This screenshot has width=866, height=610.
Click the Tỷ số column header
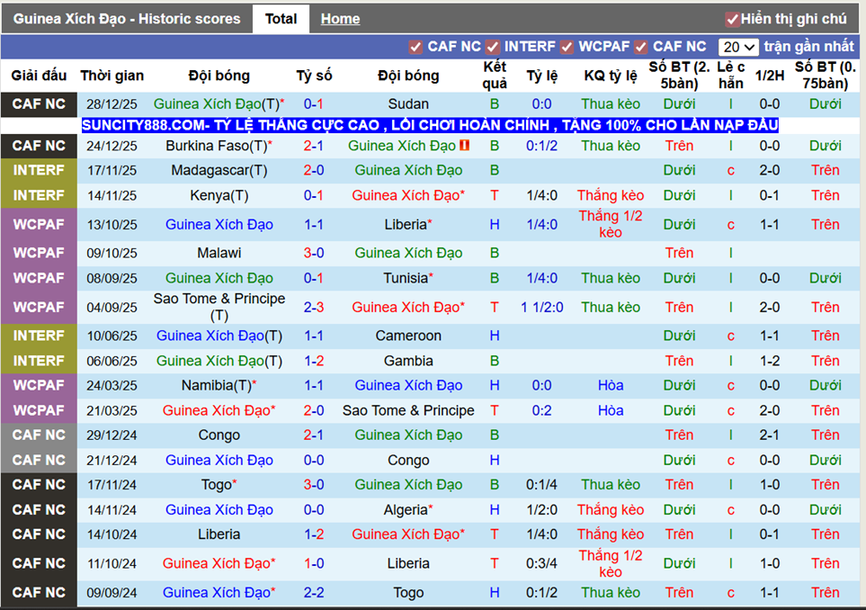coord(314,76)
